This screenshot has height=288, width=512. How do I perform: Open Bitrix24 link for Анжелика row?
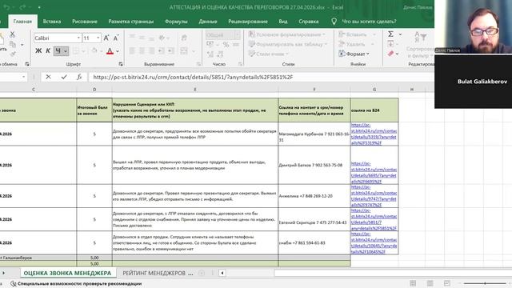374,196
